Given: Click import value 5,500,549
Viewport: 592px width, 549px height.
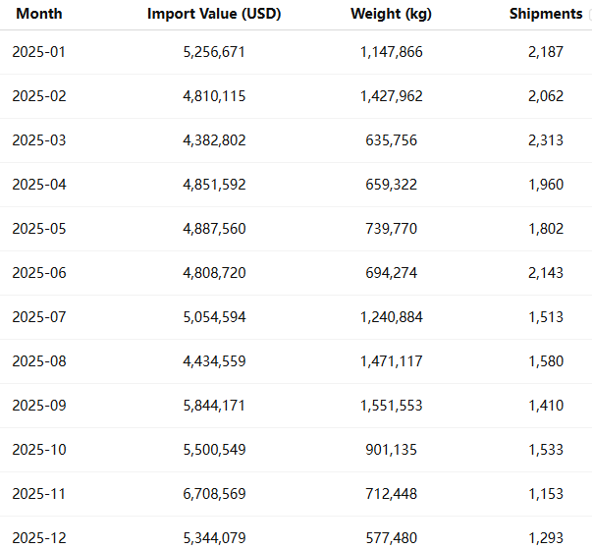Looking at the screenshot, I should (214, 450).
